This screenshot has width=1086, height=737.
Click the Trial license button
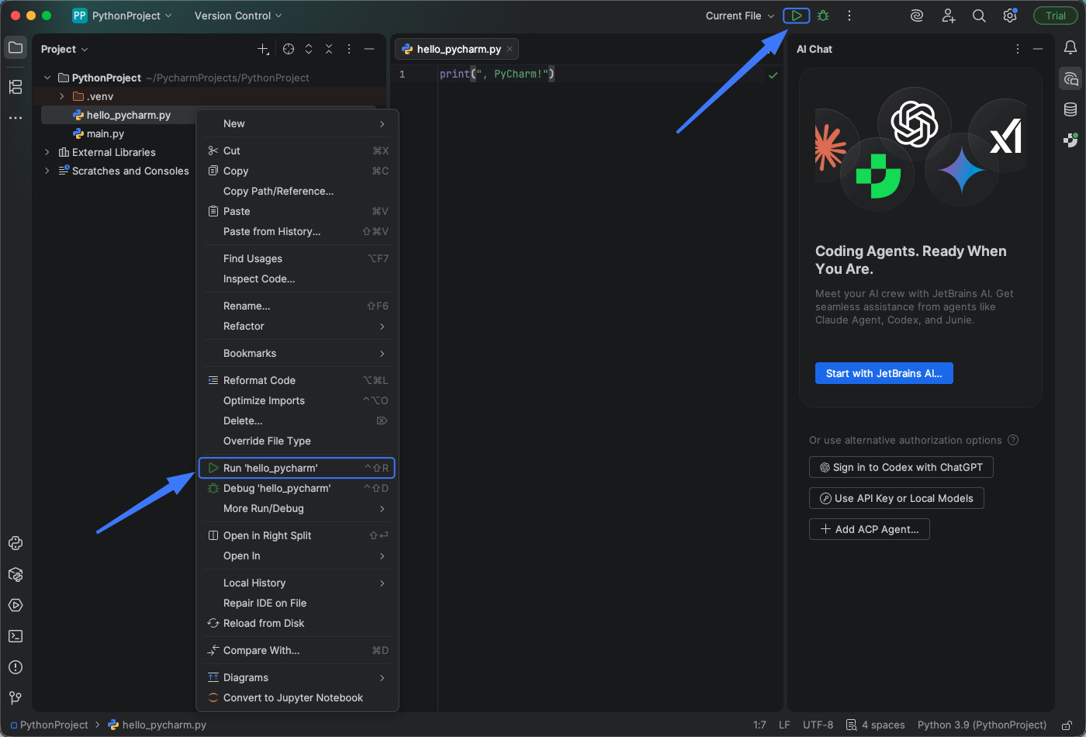pyautogui.click(x=1056, y=16)
